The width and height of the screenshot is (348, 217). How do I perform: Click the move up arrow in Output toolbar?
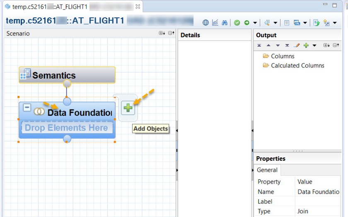pyautogui.click(x=268, y=45)
